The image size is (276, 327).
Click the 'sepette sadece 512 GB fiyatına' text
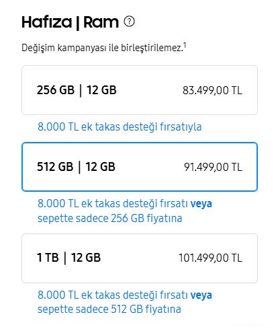[109, 310]
